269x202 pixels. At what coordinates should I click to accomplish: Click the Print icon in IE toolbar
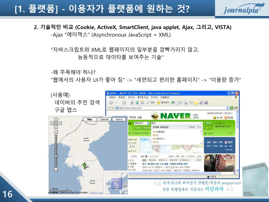(x=186, y=103)
